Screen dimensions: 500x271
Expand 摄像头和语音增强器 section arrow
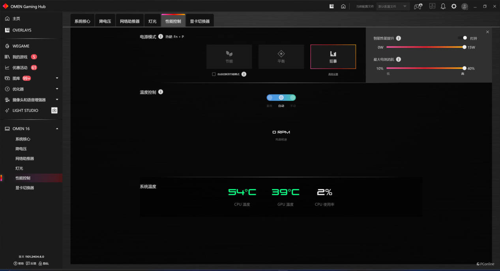coord(57,100)
